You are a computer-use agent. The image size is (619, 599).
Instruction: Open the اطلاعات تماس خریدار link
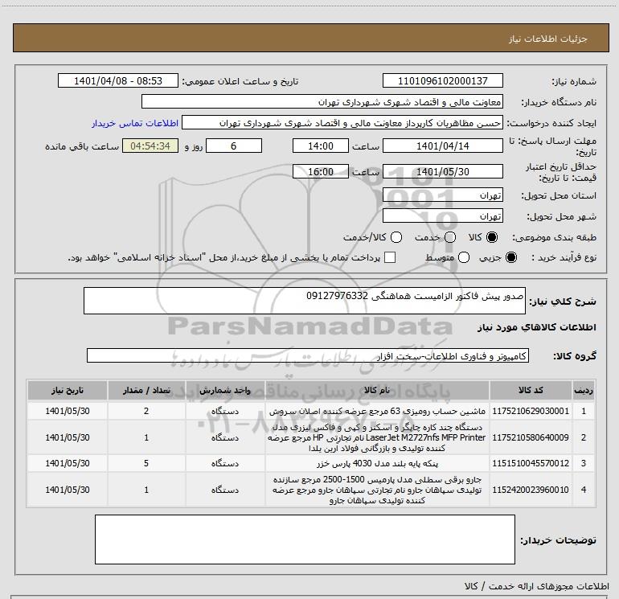135,123
